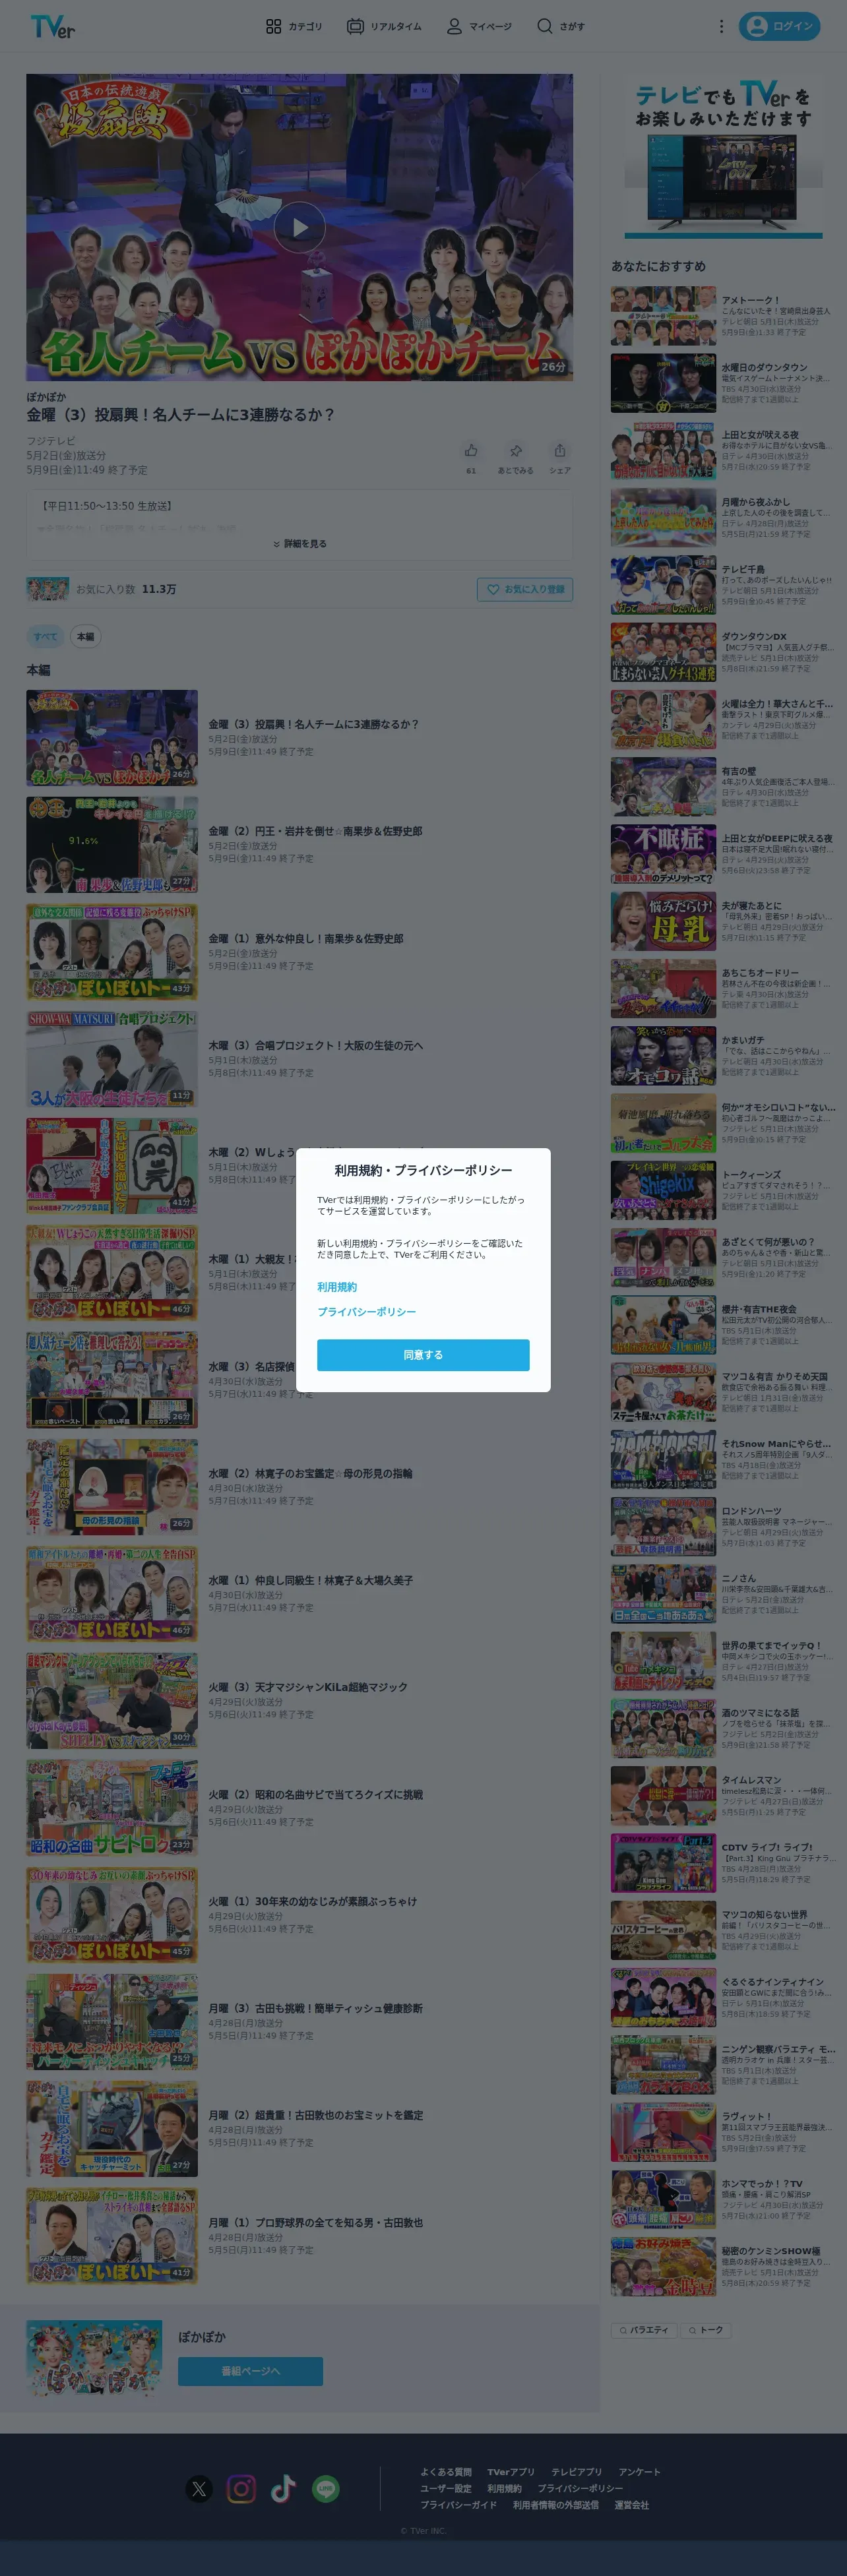Open ユーザー設定 footer link
This screenshot has height=2576, width=847.
(x=445, y=2488)
